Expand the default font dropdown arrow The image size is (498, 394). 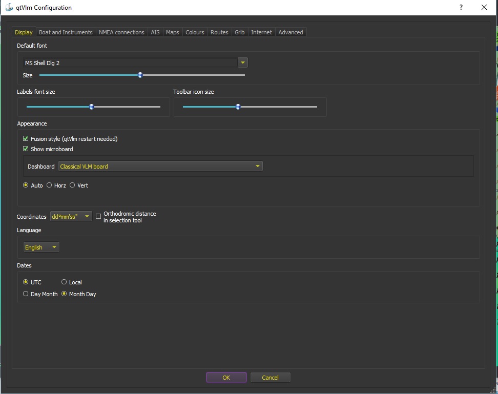(243, 63)
